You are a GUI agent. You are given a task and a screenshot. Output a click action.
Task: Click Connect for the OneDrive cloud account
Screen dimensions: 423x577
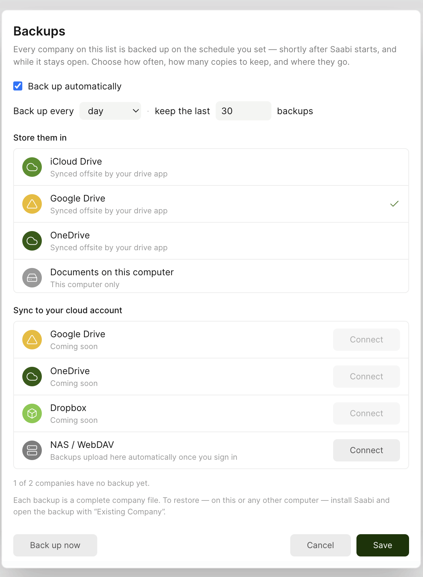[367, 377]
